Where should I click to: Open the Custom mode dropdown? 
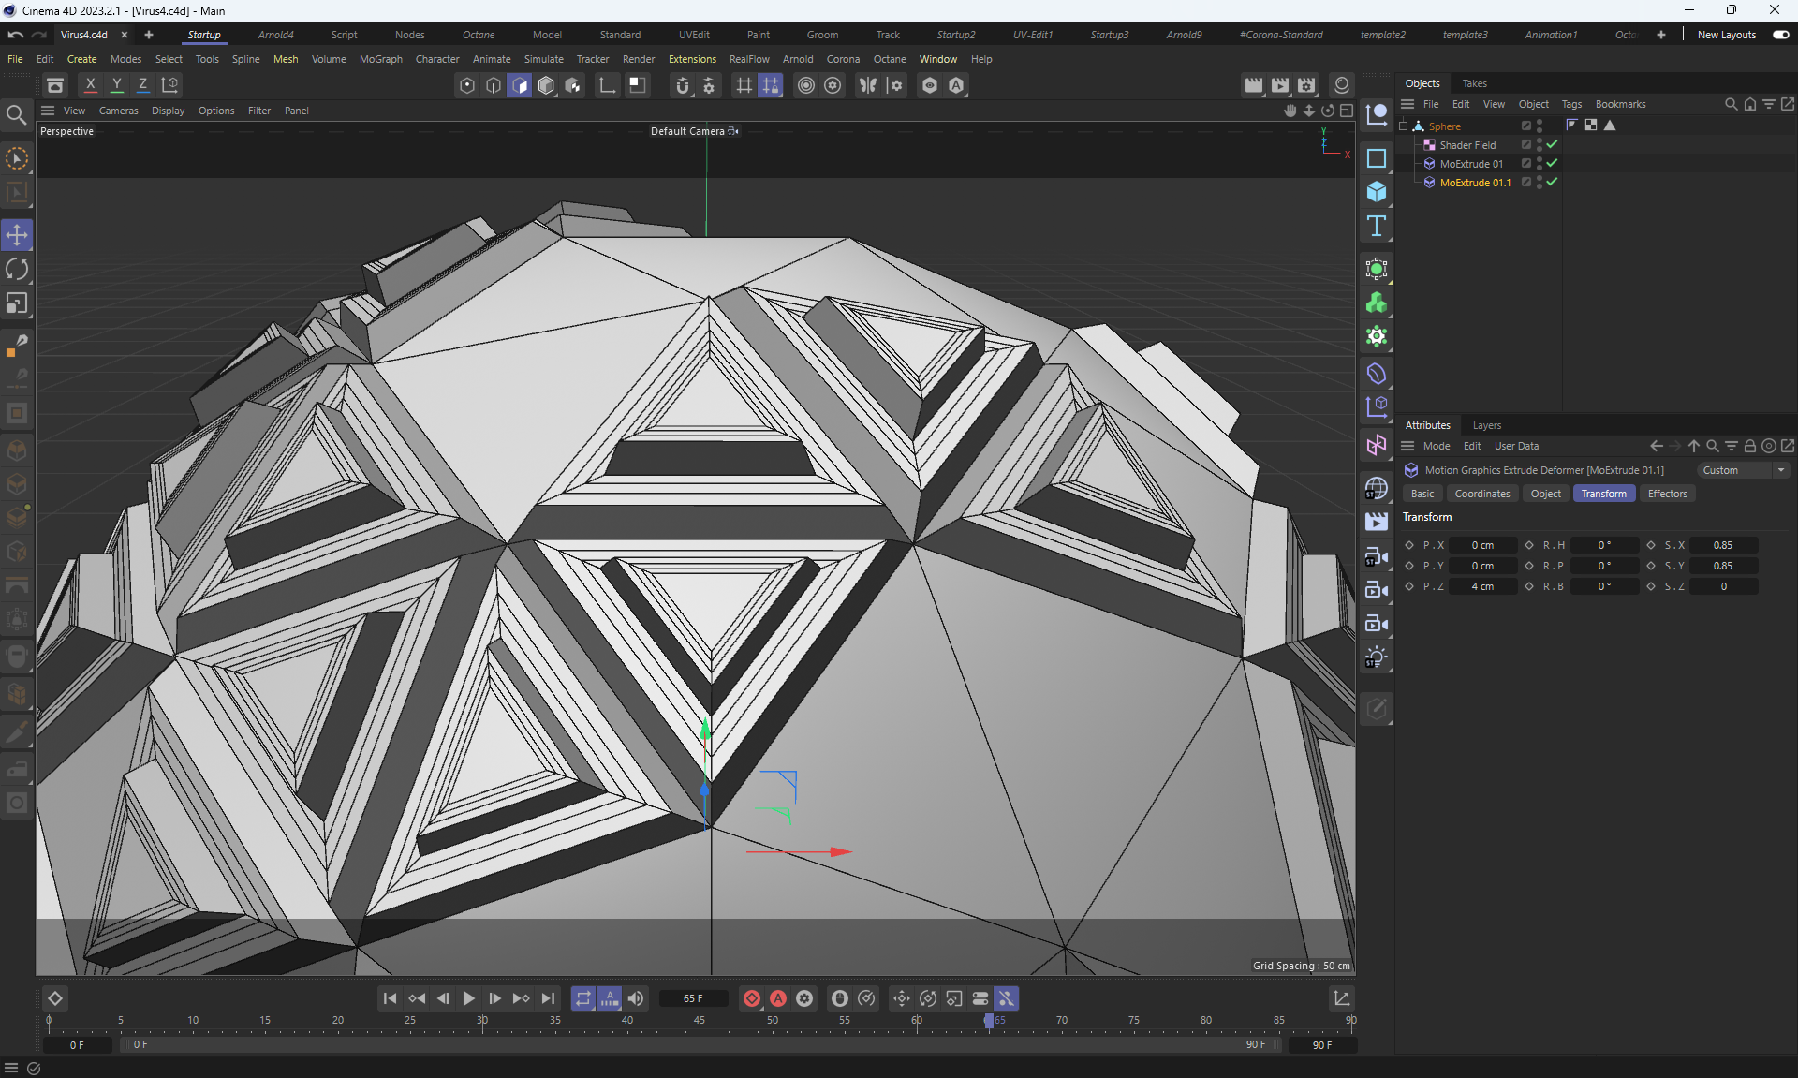pos(1743,470)
